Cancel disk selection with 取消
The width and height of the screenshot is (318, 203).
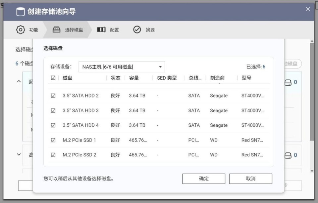click(x=251, y=179)
